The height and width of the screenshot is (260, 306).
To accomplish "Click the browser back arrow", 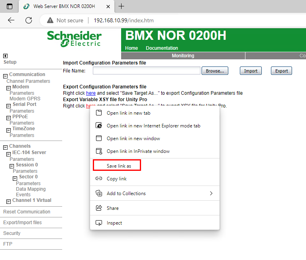I will click(11, 20).
